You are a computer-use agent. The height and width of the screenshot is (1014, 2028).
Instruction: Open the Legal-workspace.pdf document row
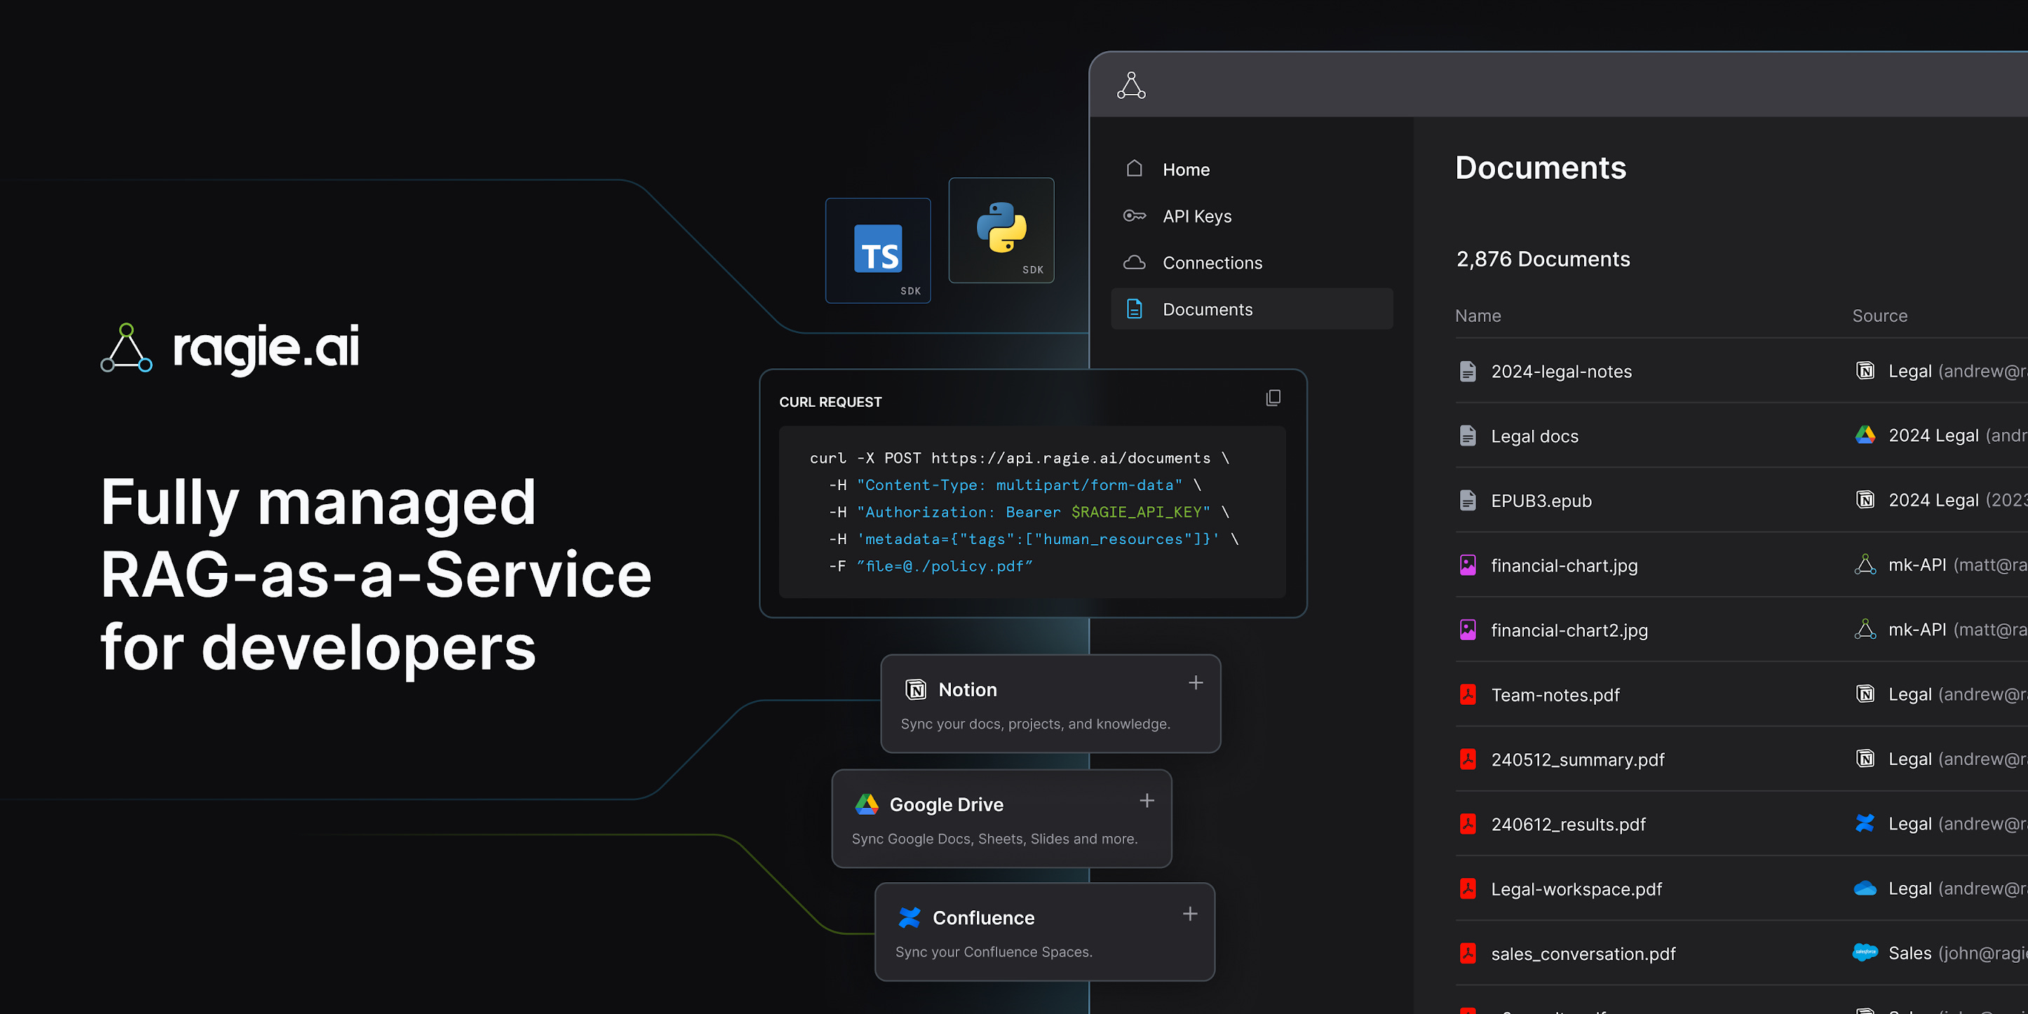click(x=1575, y=888)
